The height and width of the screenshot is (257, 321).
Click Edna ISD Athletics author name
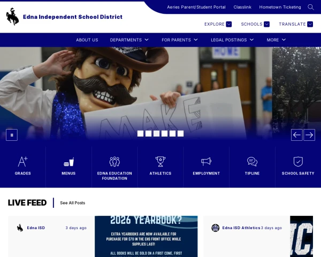241,228
